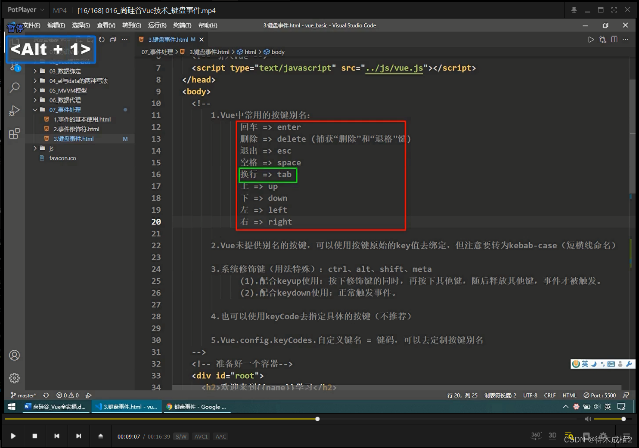
Task: Click the PotPlayer play button
Action: tap(13, 436)
